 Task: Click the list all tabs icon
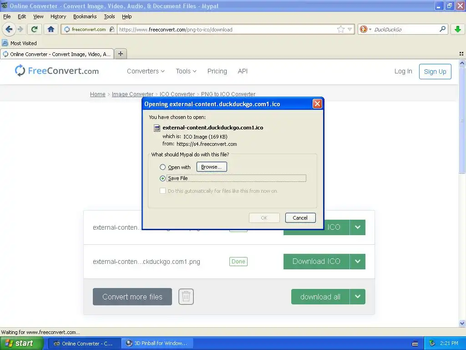pos(461,54)
